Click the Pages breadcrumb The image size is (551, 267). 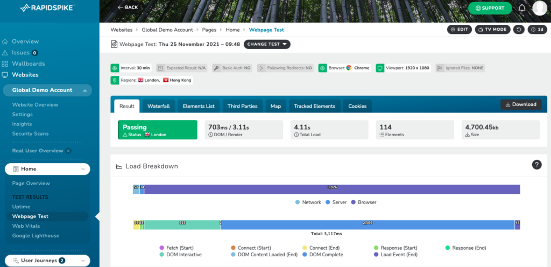209,30
